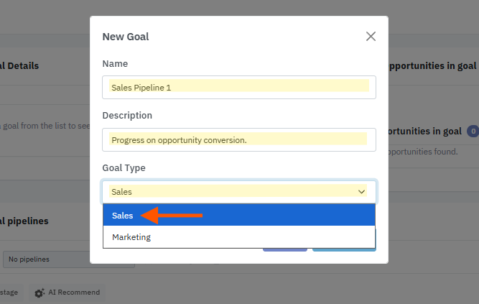Open the No pipelines dropdown
Viewport: 479px width, 304px height.
point(68,259)
